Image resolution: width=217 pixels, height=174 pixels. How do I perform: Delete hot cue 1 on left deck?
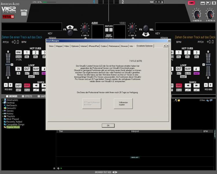[27, 57]
